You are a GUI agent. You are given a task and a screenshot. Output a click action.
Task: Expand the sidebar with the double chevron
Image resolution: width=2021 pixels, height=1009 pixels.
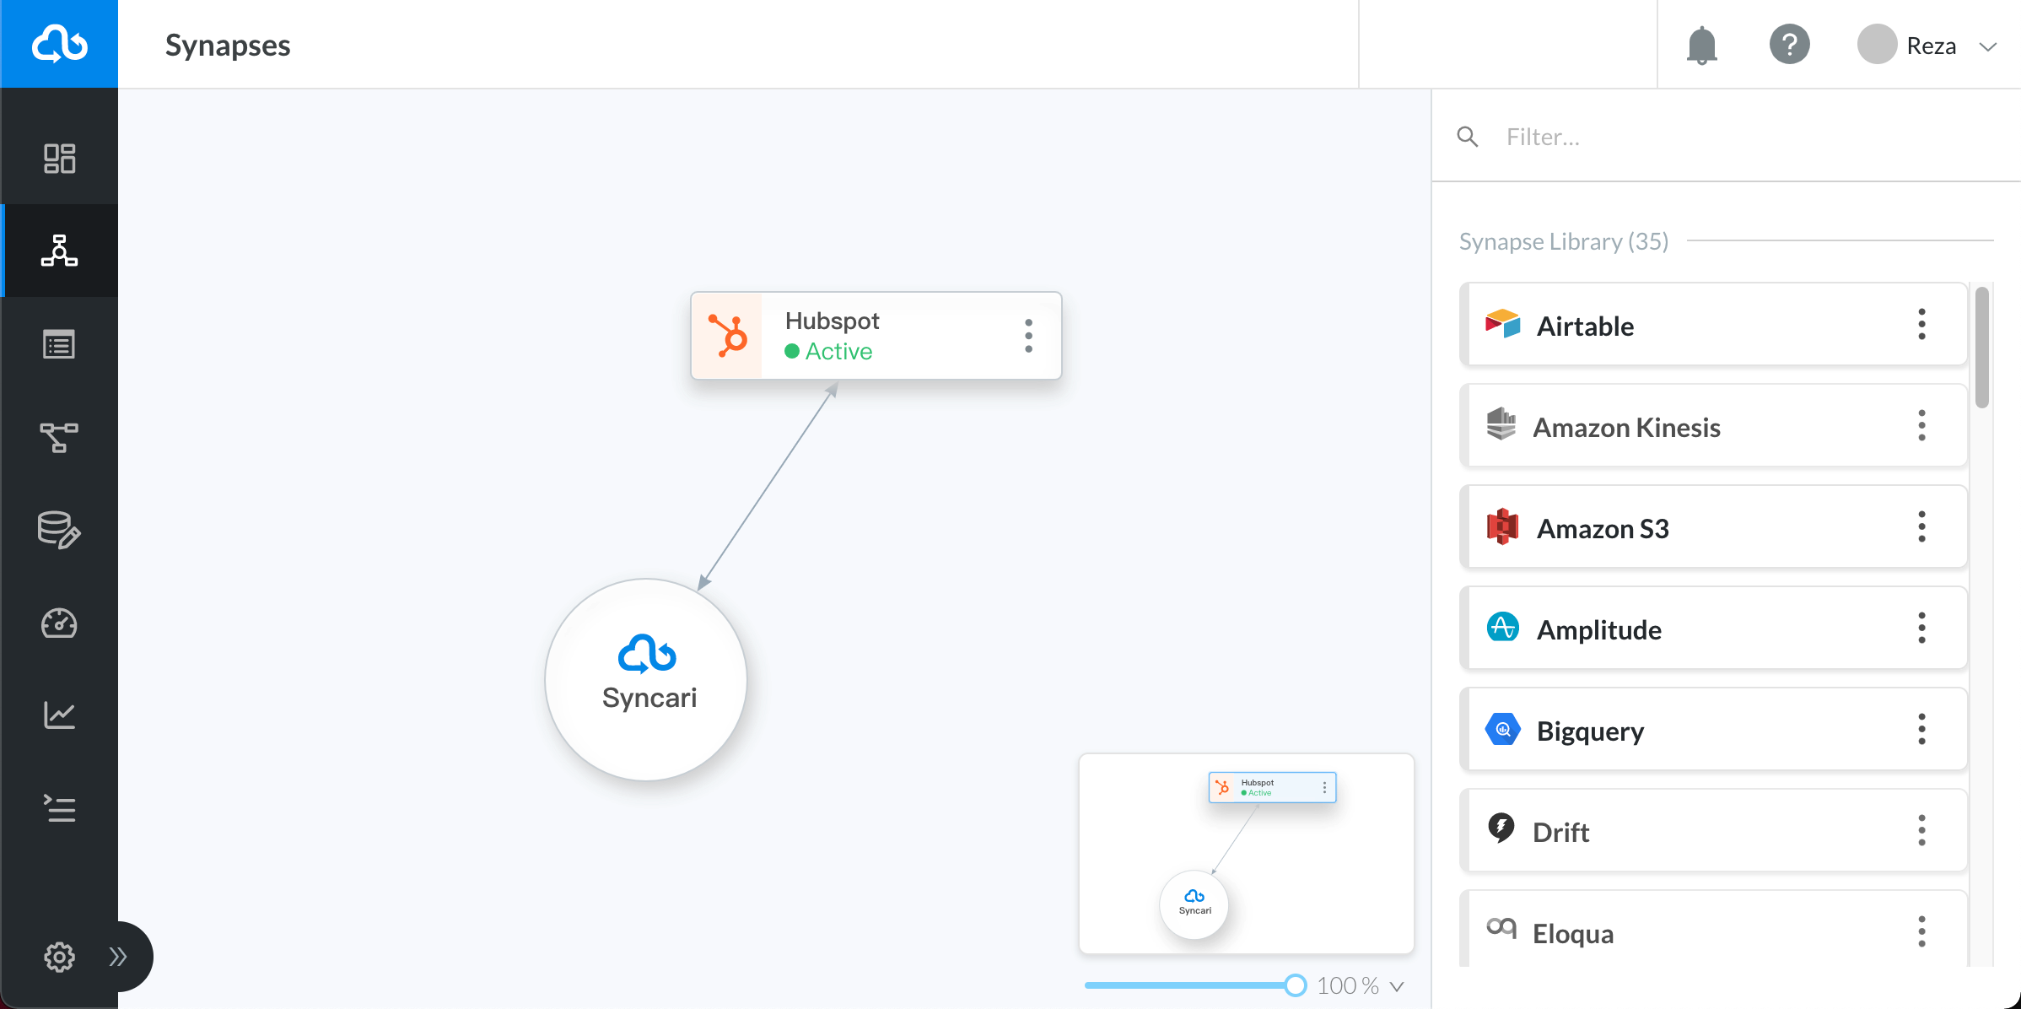[x=118, y=957]
